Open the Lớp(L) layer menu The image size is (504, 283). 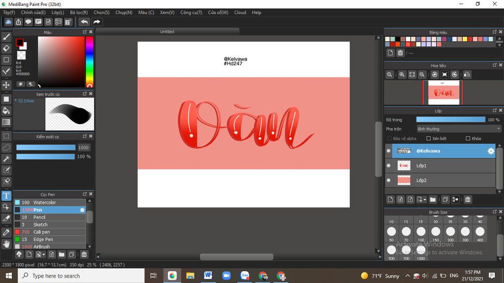tap(58, 12)
